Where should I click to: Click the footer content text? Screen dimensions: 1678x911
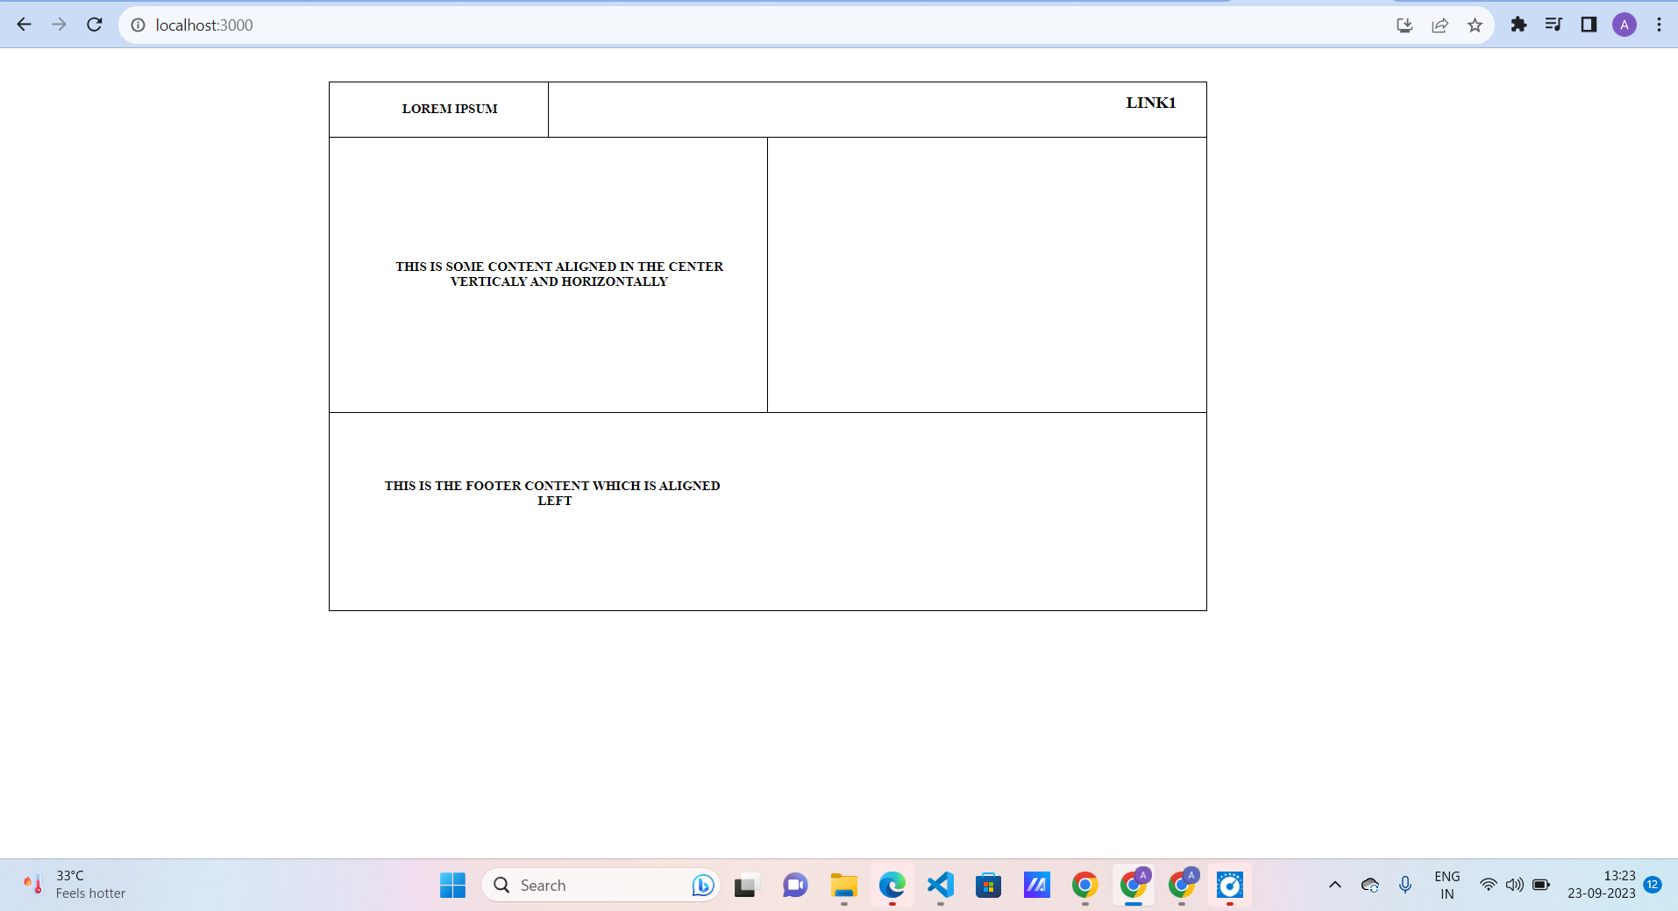coord(552,493)
